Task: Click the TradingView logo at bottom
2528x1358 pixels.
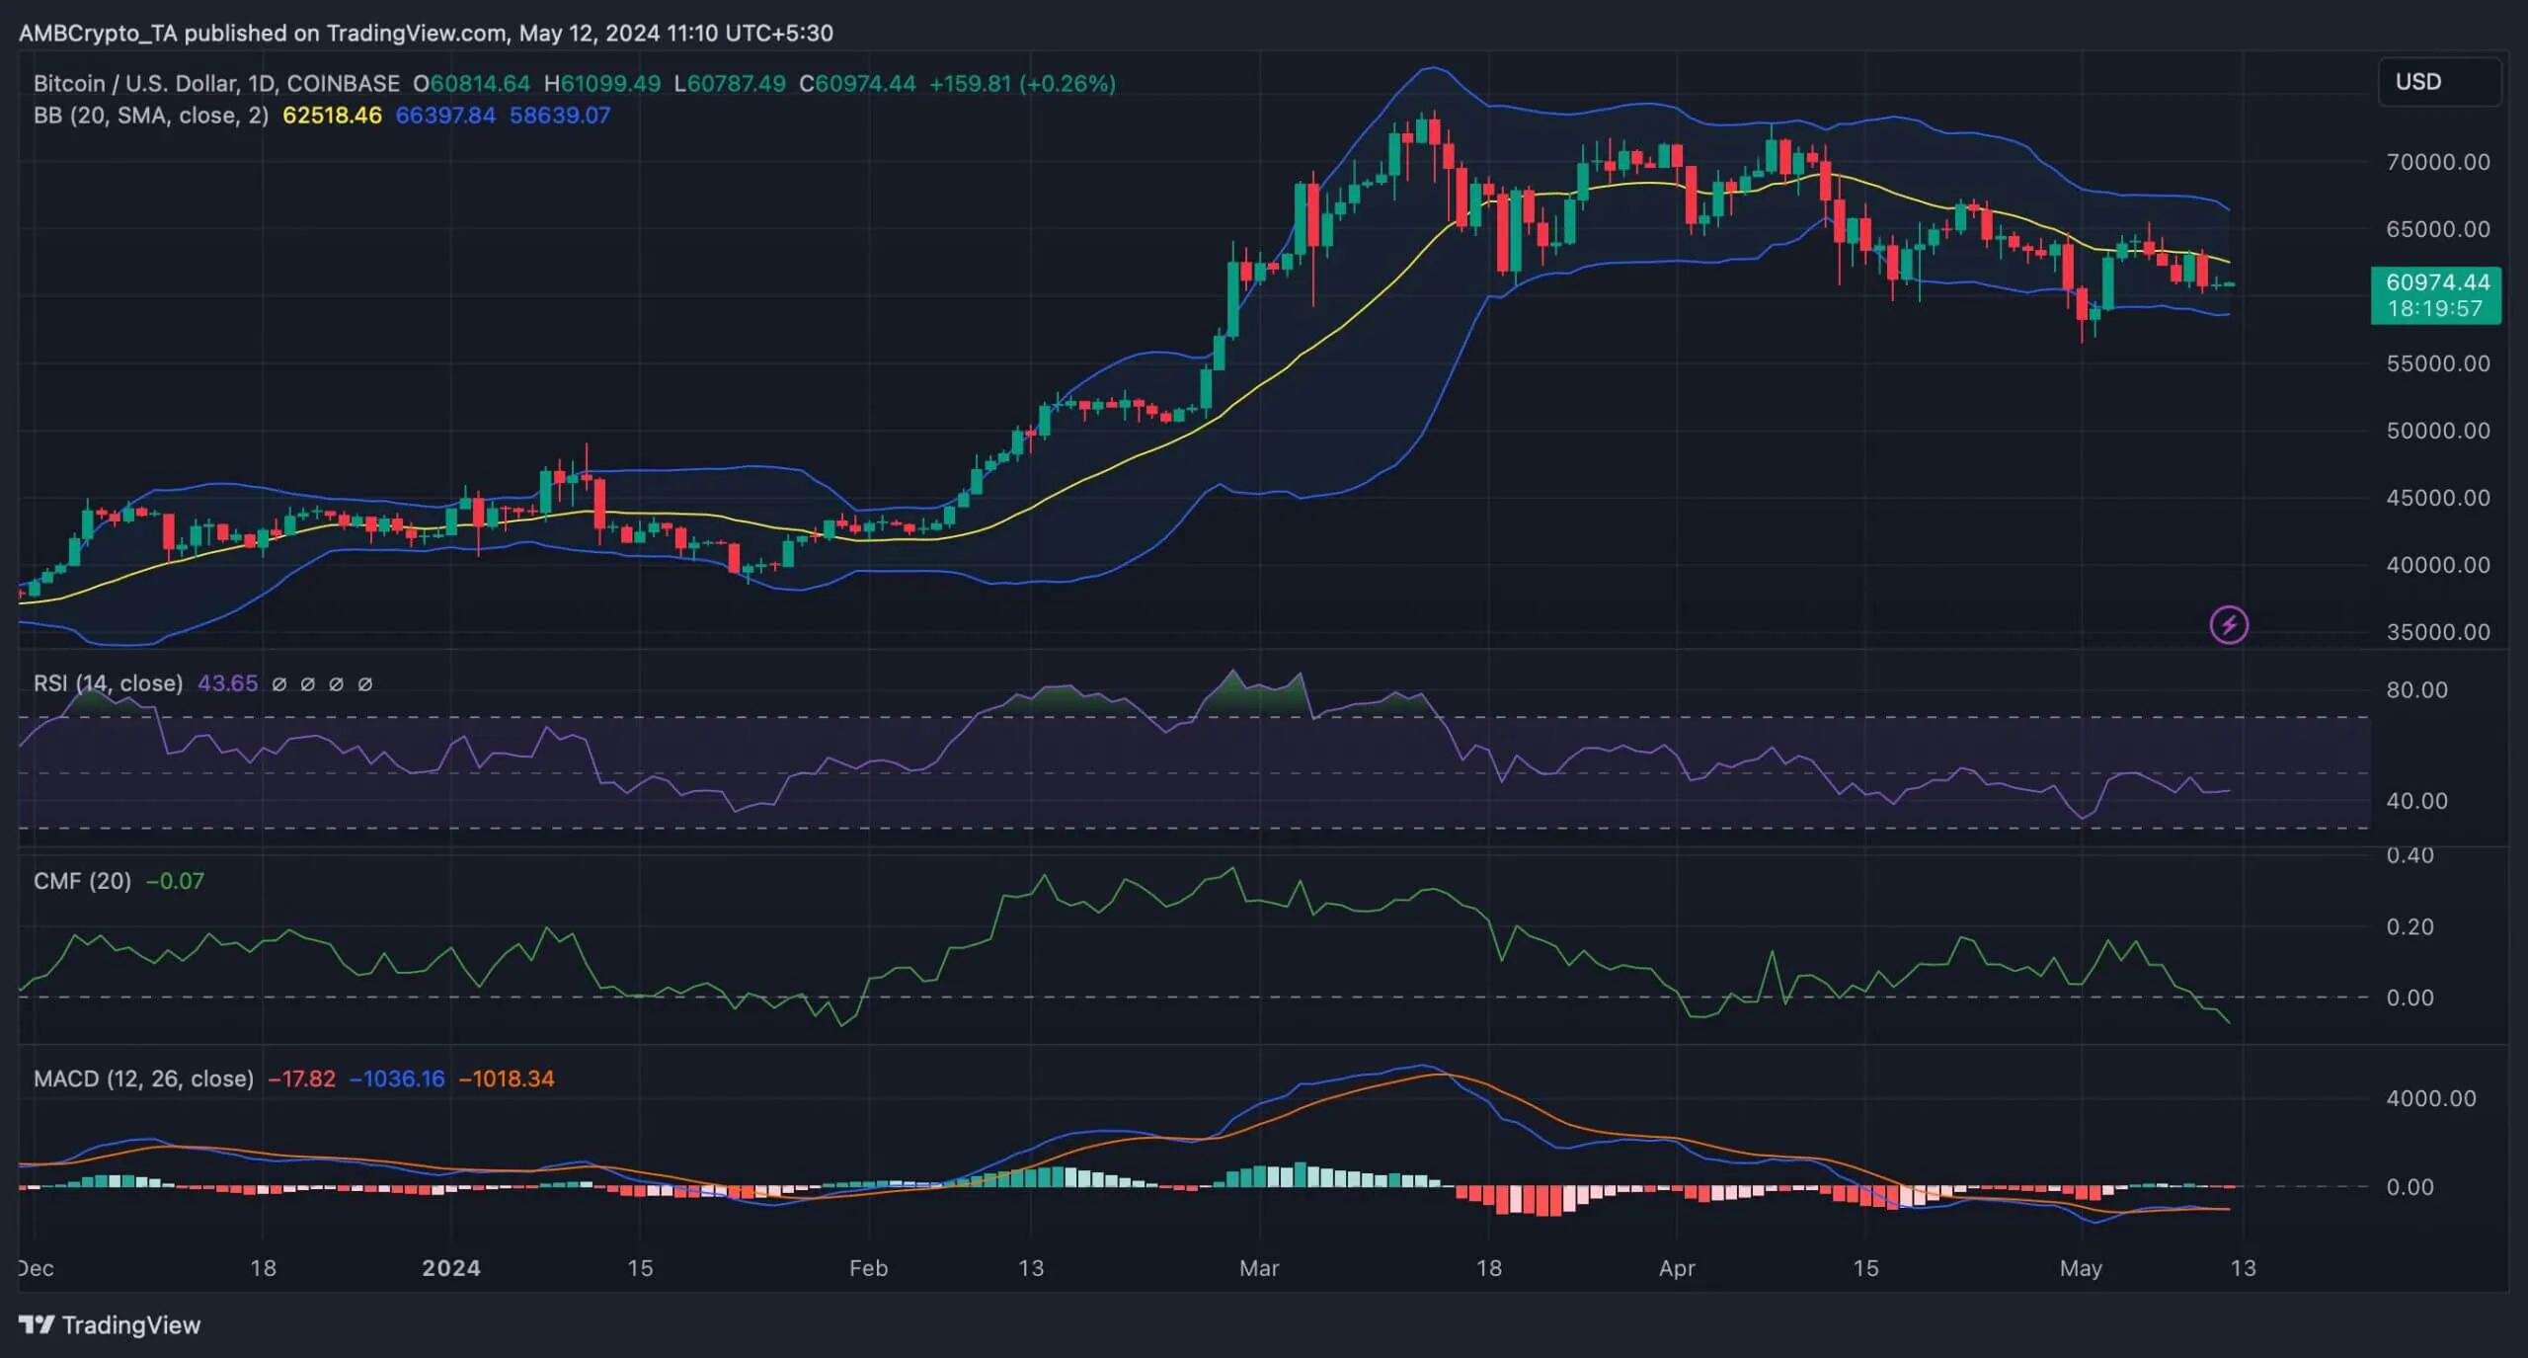Action: 109,1324
